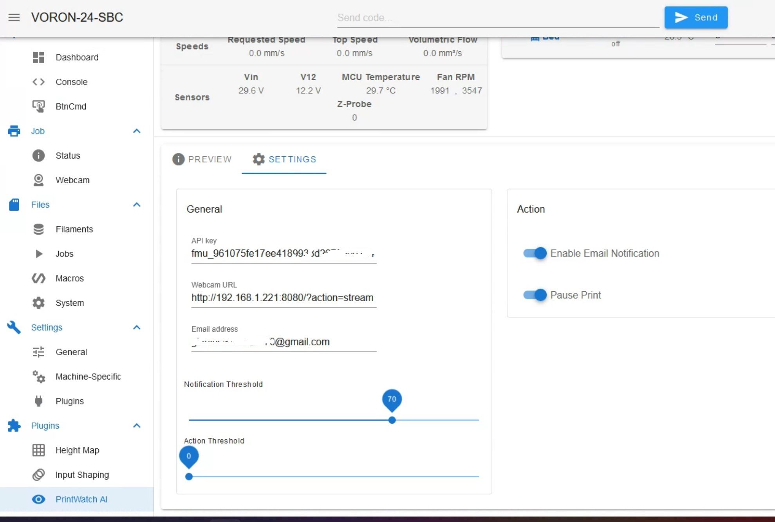
Task: Select the SETTINGS tab
Action: click(284, 159)
